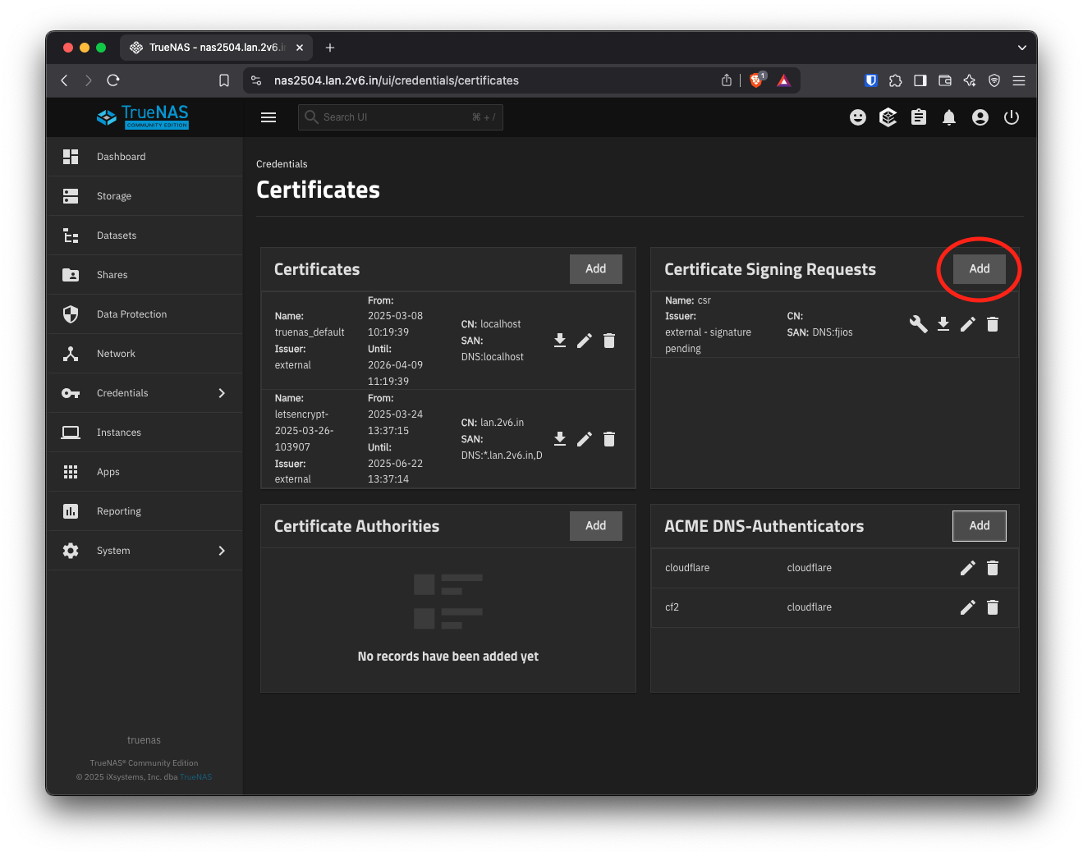Focus the Search UI field
The height and width of the screenshot is (856, 1083).
[x=401, y=117]
